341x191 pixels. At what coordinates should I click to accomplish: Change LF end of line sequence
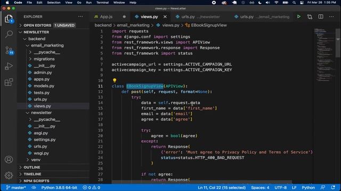(x=294, y=187)
